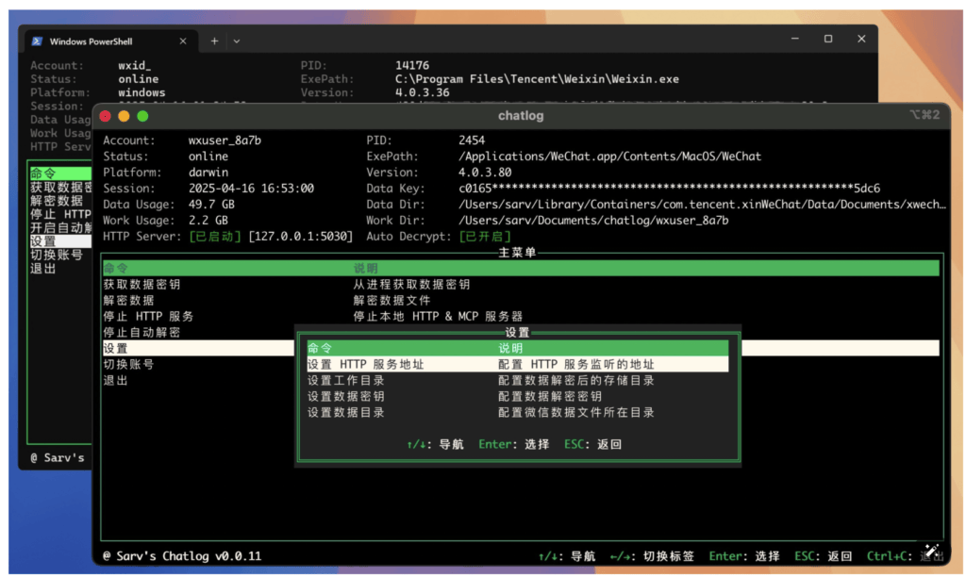Open a new terminal tab with the plus button

click(x=214, y=41)
